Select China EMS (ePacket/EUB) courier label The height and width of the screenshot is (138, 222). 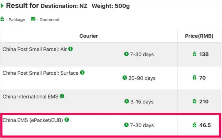[33, 120]
